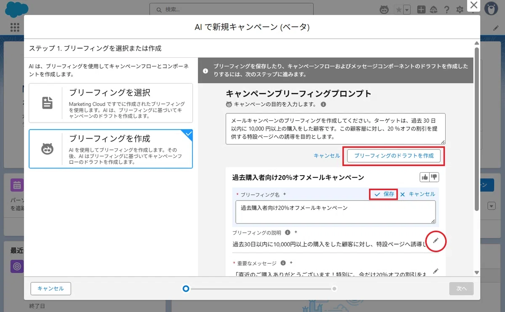Click the Astro icon on ブリーフィングを作成

(47, 149)
